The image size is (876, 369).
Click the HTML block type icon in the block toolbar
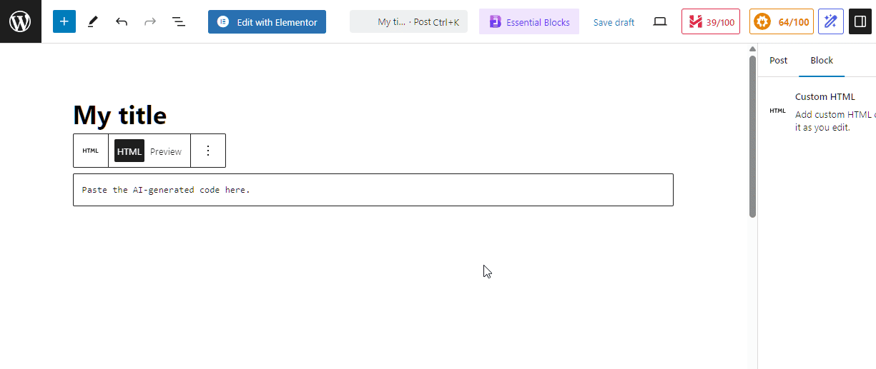coord(91,151)
